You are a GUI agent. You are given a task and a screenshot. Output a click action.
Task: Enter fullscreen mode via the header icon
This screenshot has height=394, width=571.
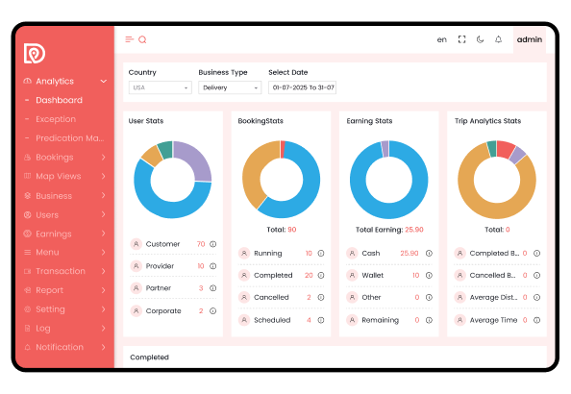[x=461, y=39]
